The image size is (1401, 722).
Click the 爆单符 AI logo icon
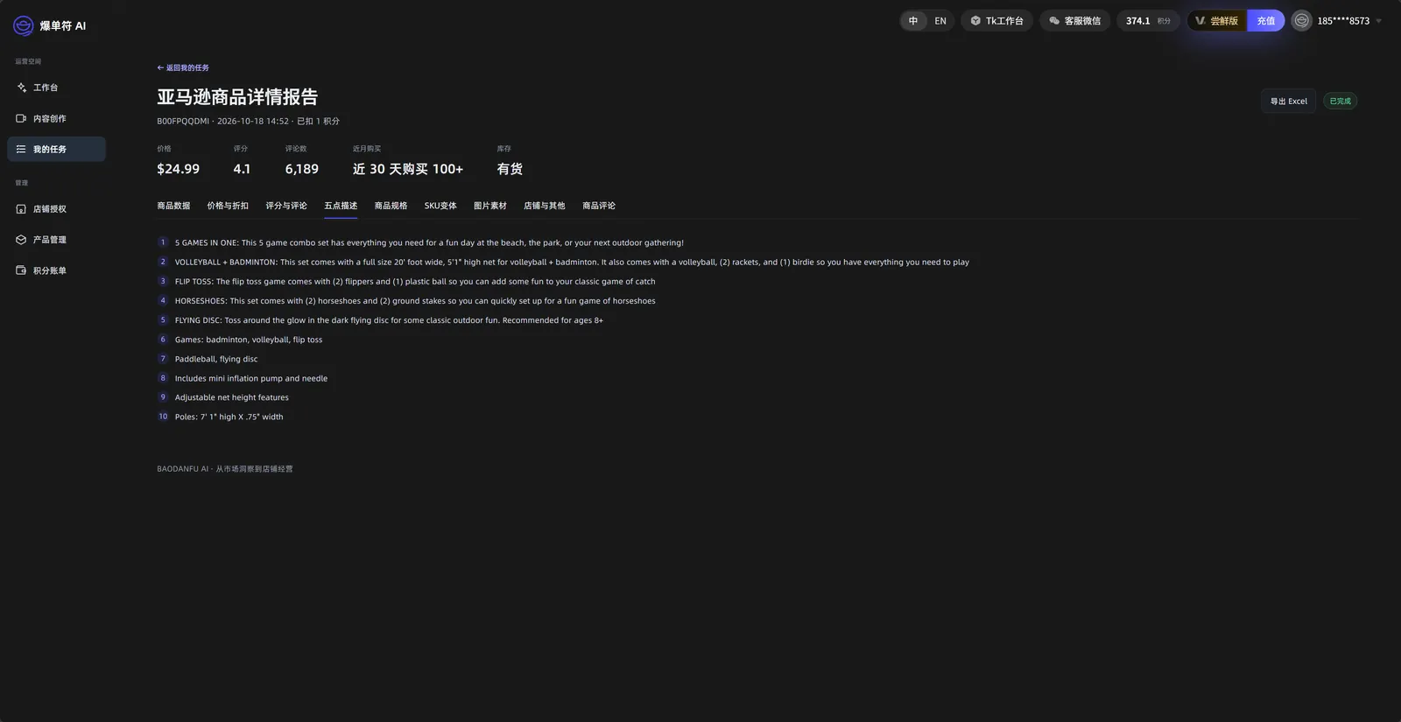point(24,26)
